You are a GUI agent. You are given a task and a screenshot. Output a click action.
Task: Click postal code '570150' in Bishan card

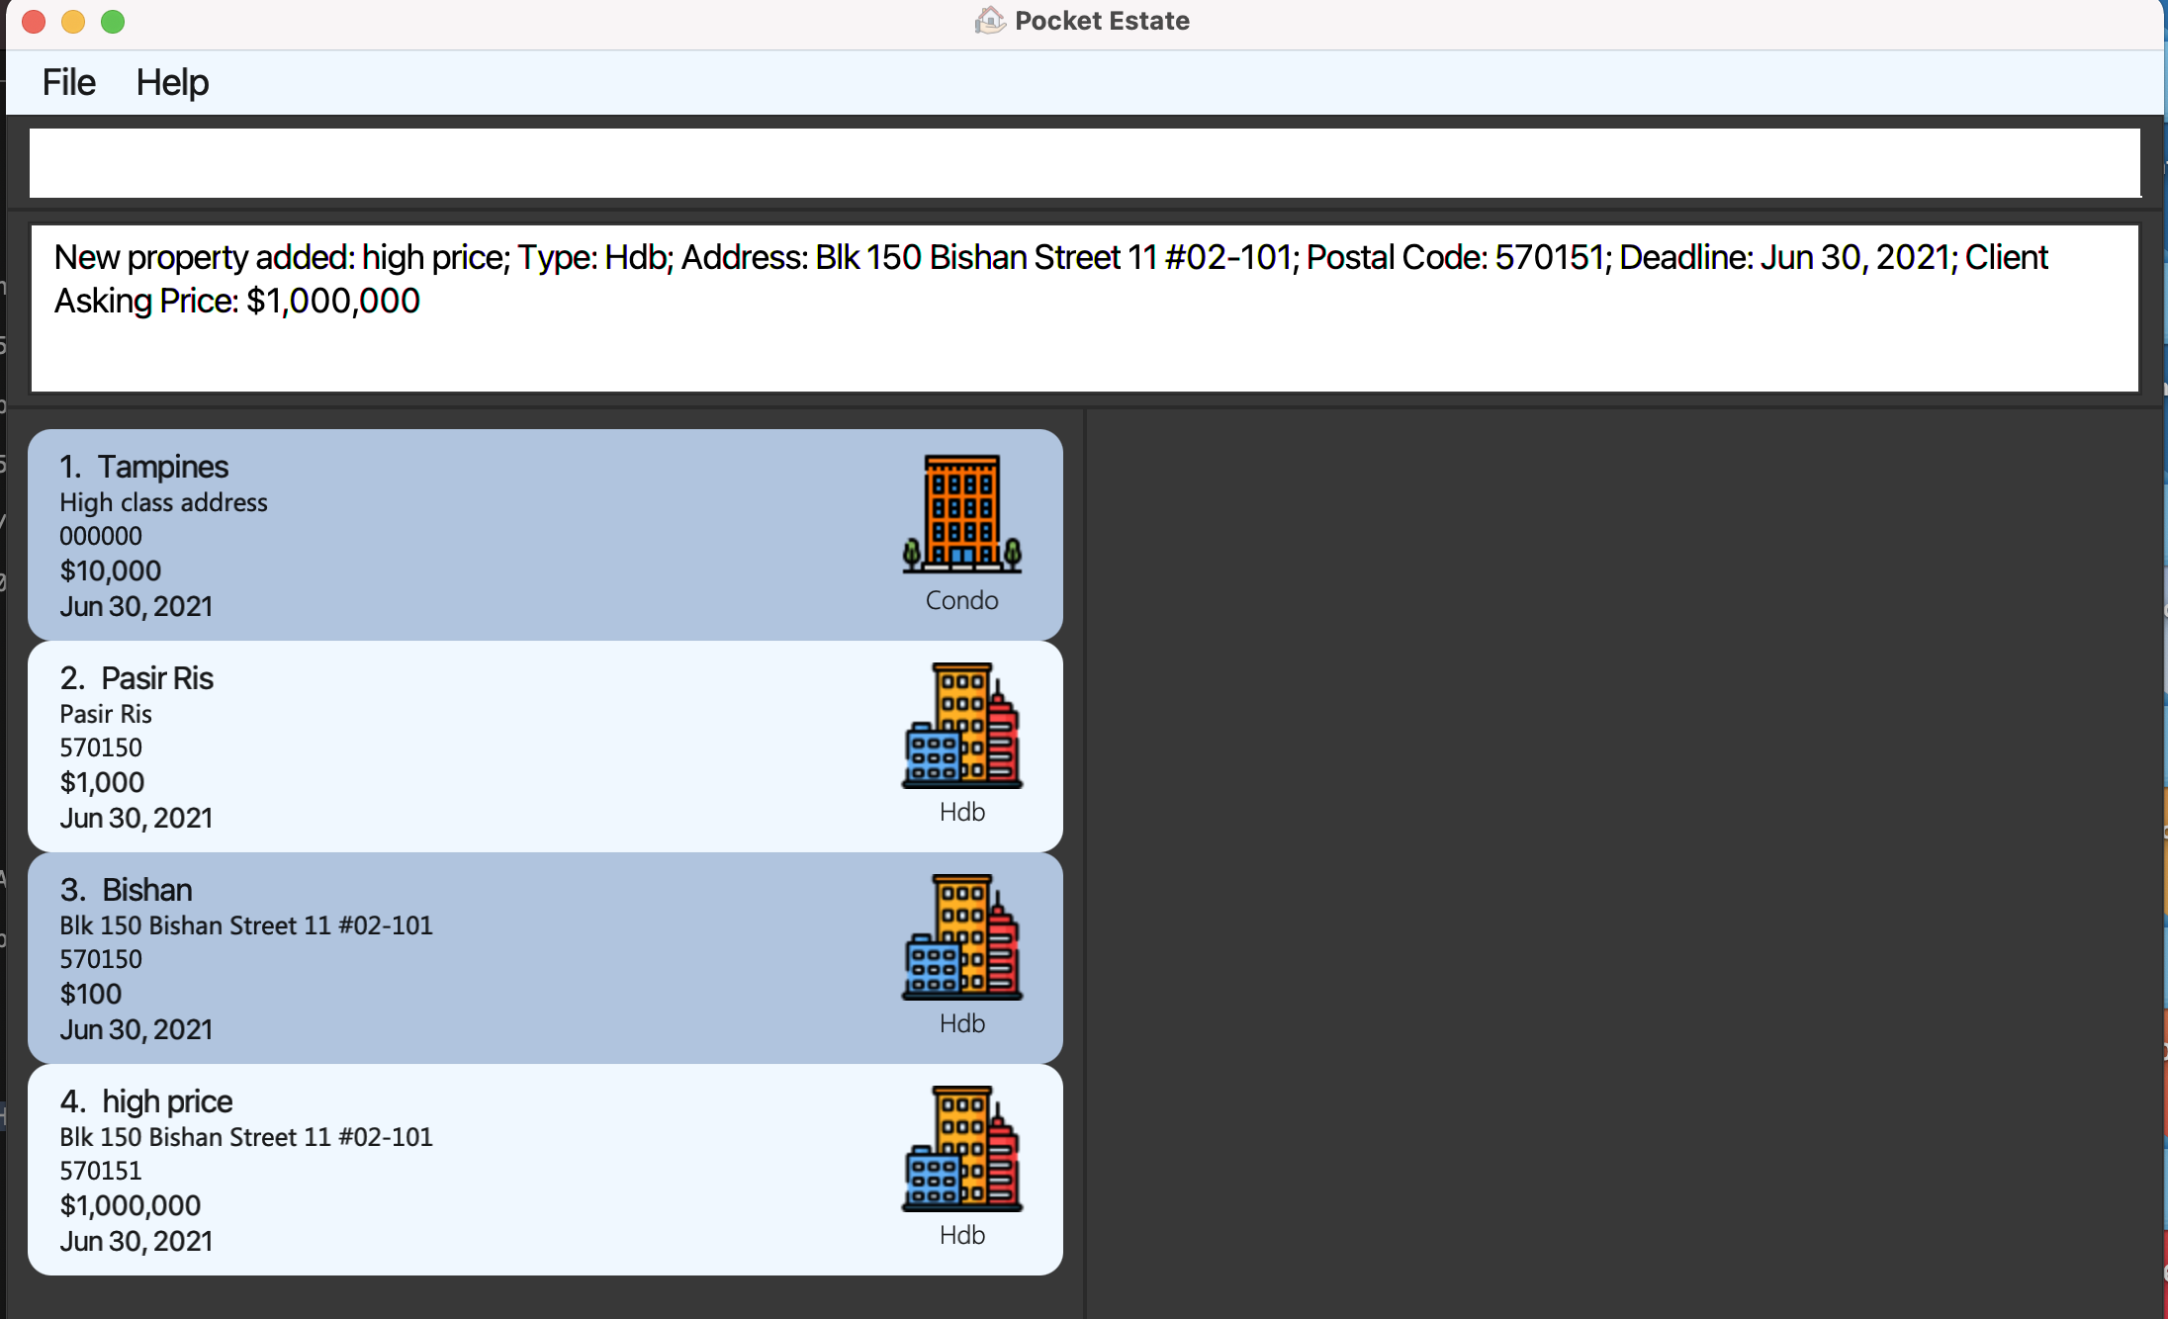click(101, 959)
